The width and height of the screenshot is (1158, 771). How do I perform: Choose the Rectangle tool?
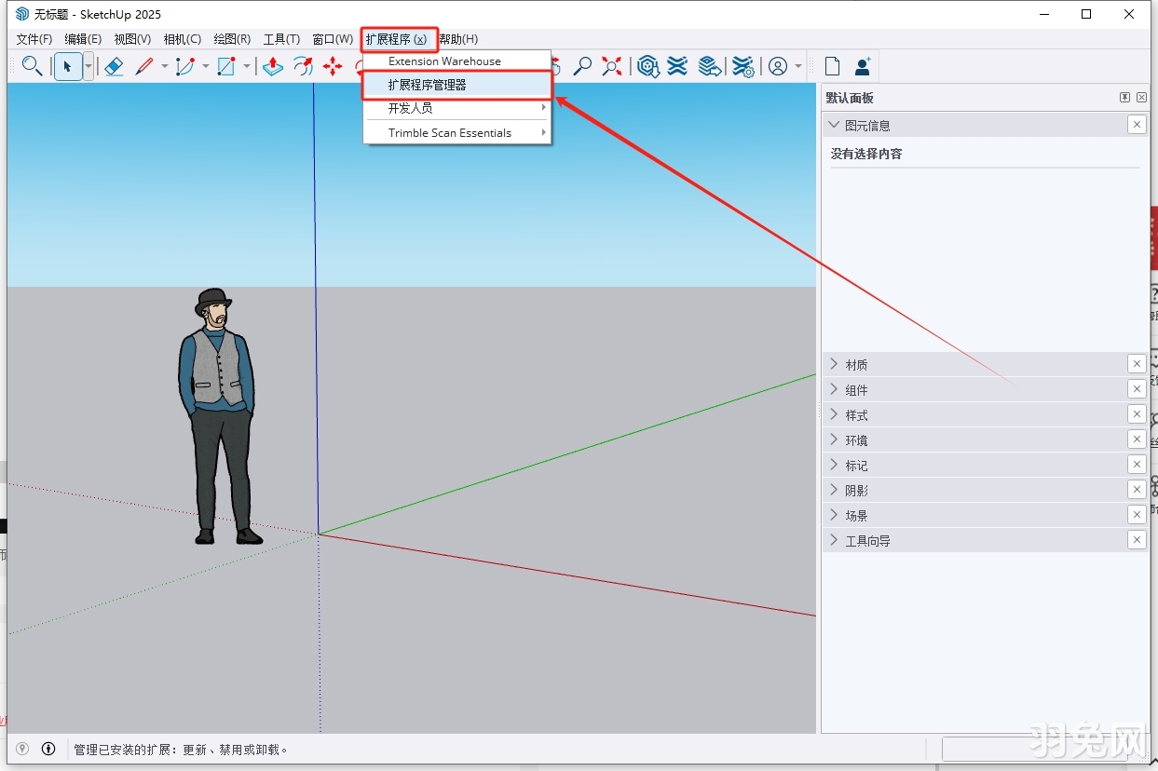click(224, 66)
